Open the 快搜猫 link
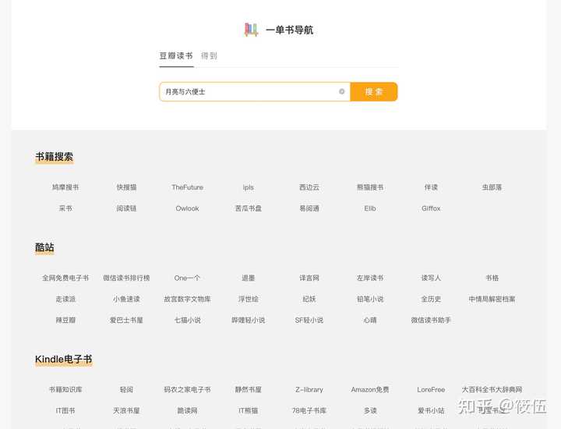 coord(126,187)
